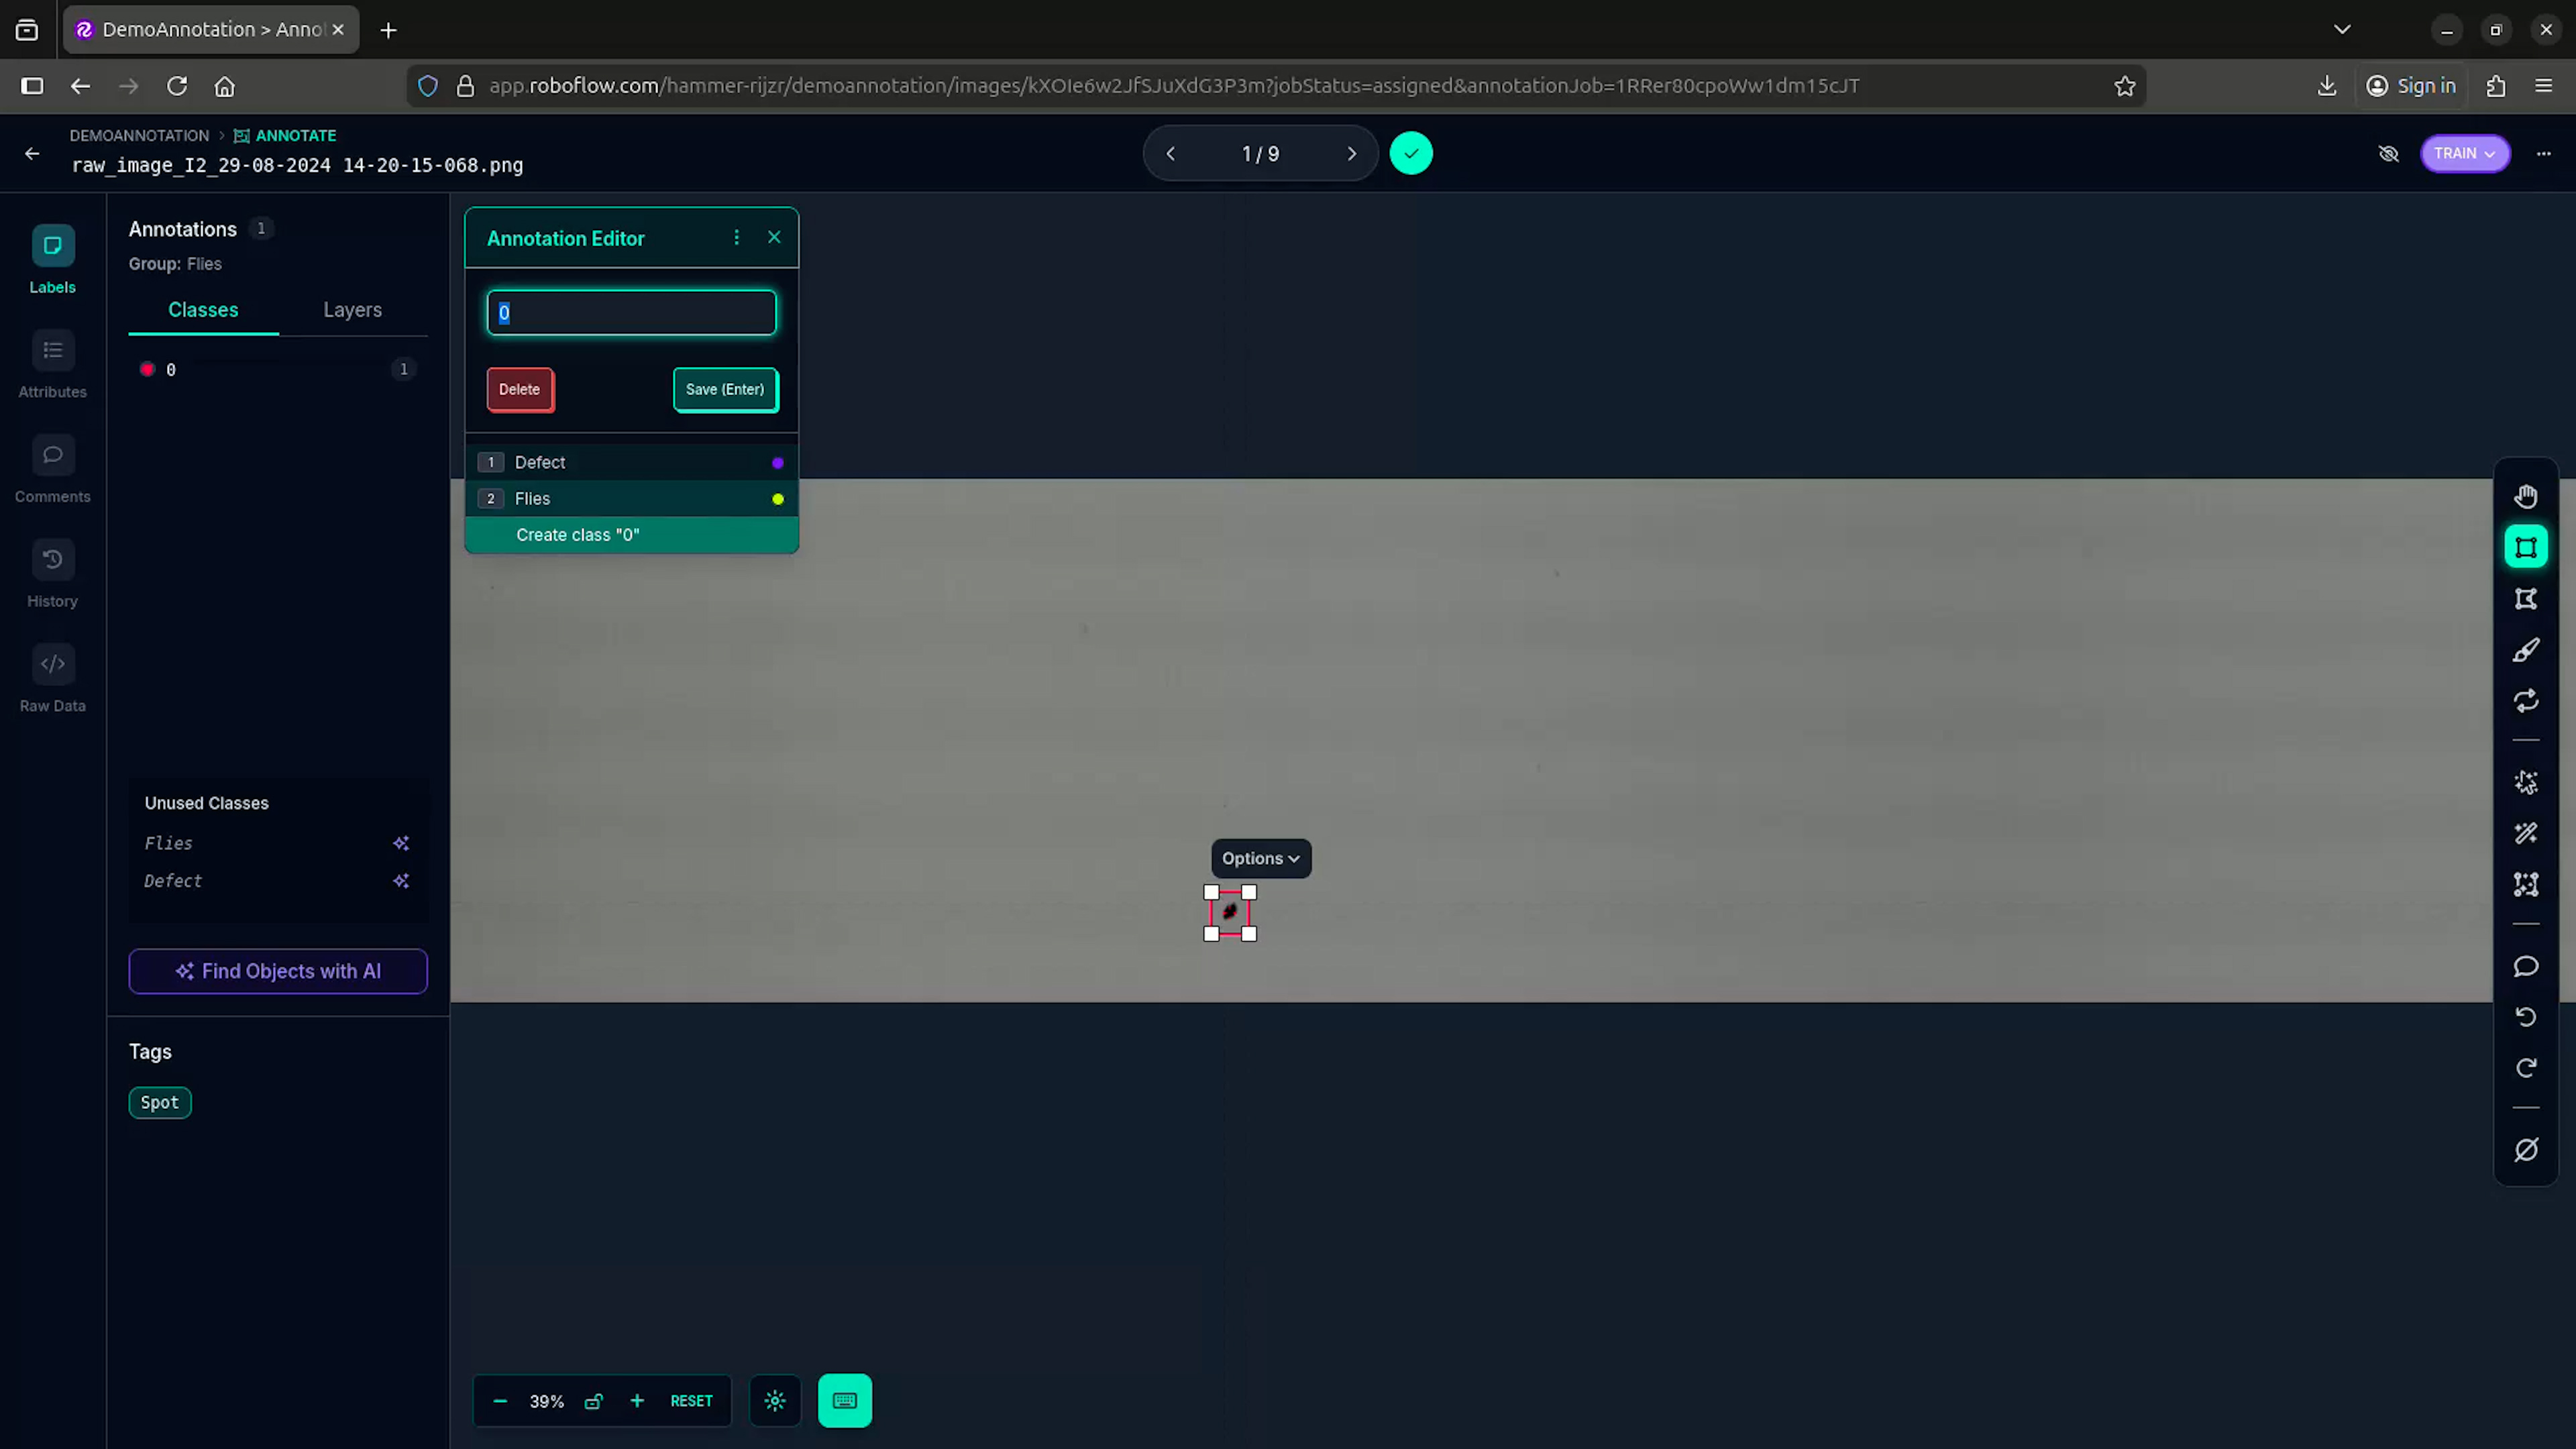Screen dimensions: 2576x1449
Task: Click the Save (Enter) button
Action: (725, 389)
